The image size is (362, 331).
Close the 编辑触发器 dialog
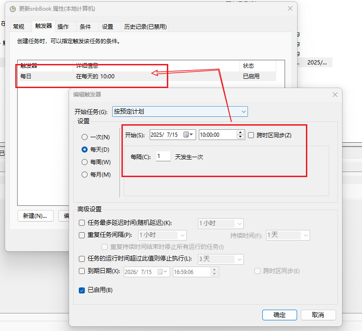(335, 95)
